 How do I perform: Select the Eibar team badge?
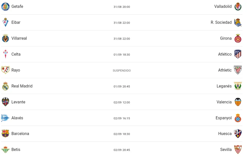[x=6, y=22]
